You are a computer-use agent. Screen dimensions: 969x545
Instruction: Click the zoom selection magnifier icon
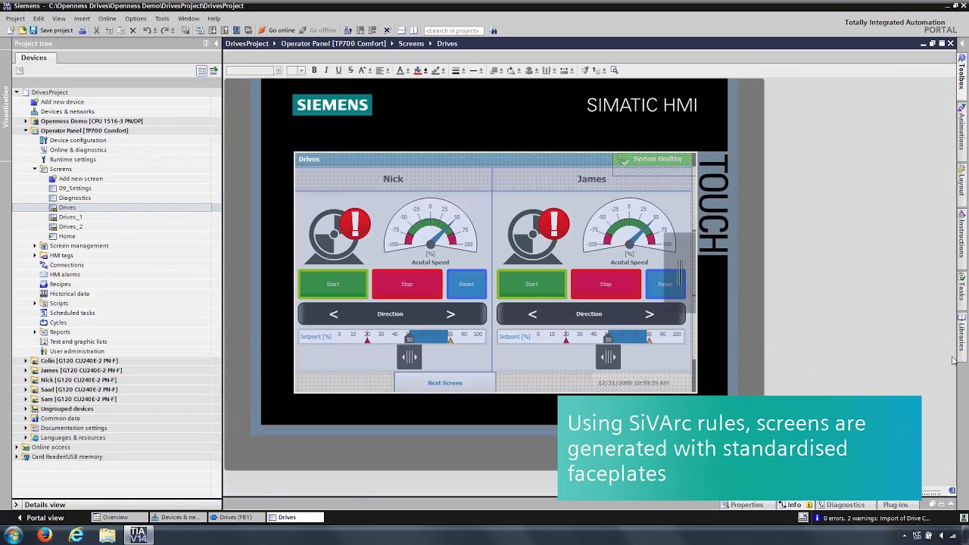coord(614,70)
